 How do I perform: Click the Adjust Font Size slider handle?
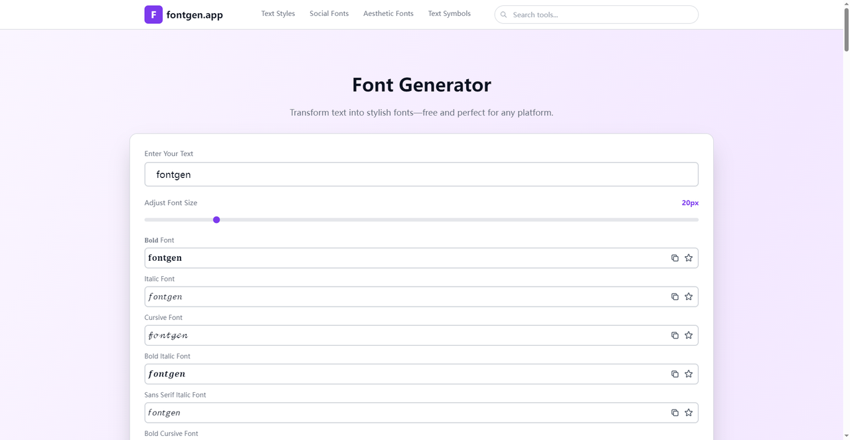point(216,220)
